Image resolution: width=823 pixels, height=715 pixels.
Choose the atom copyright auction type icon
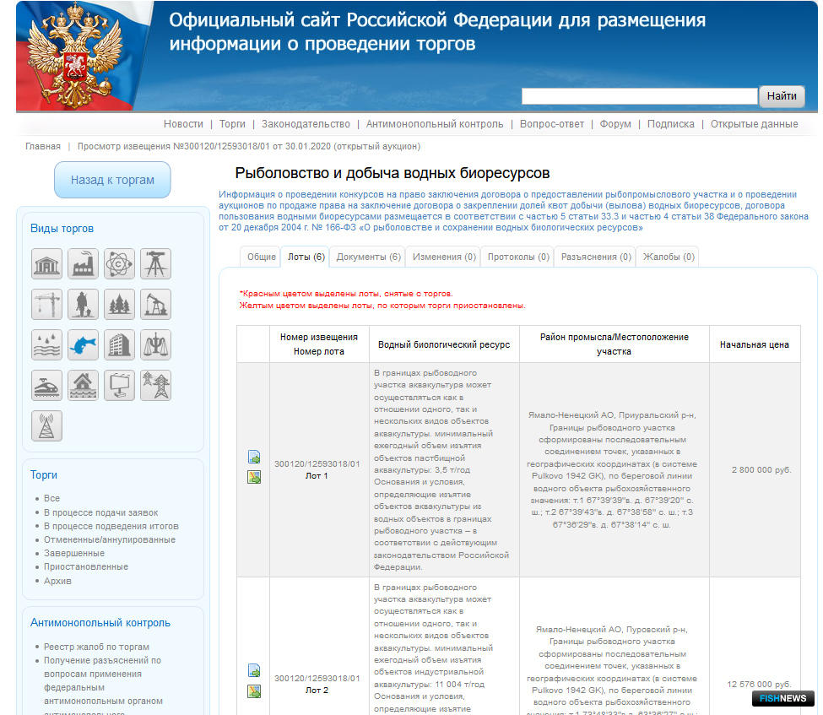tap(119, 263)
